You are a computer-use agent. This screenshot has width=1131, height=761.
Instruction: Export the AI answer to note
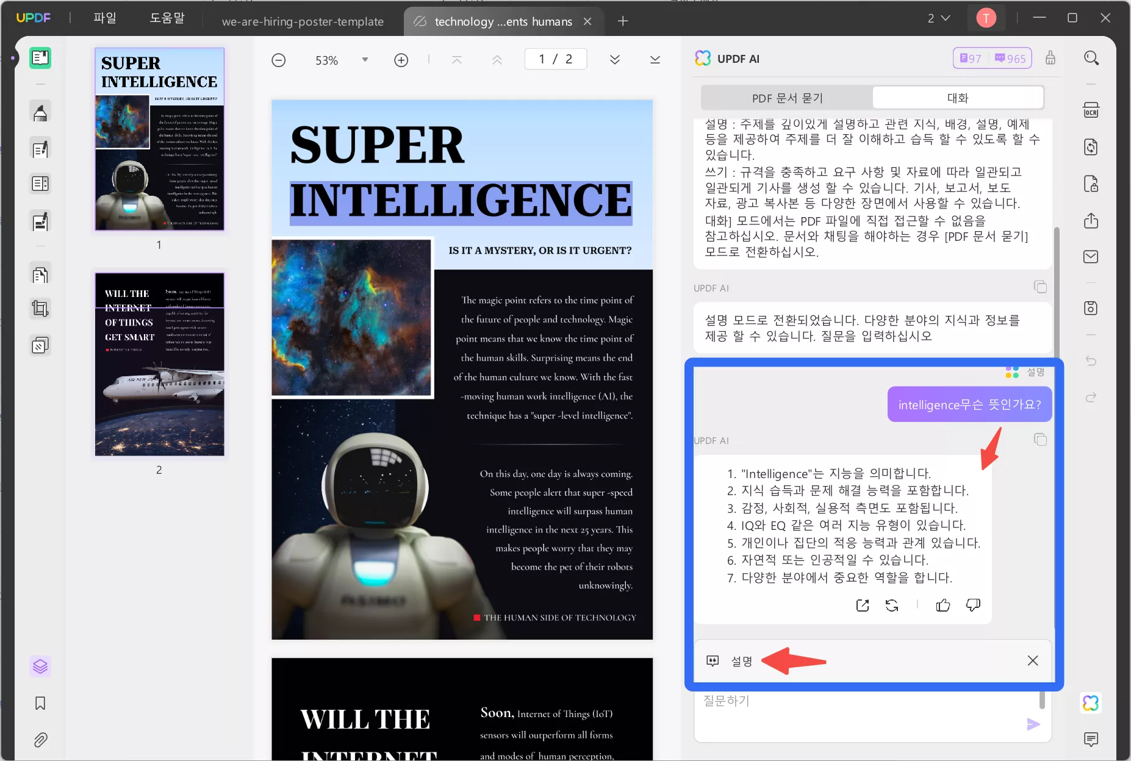coord(863,605)
